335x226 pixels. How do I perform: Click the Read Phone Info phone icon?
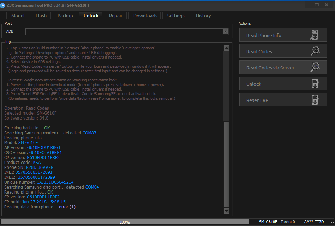coord(314,35)
